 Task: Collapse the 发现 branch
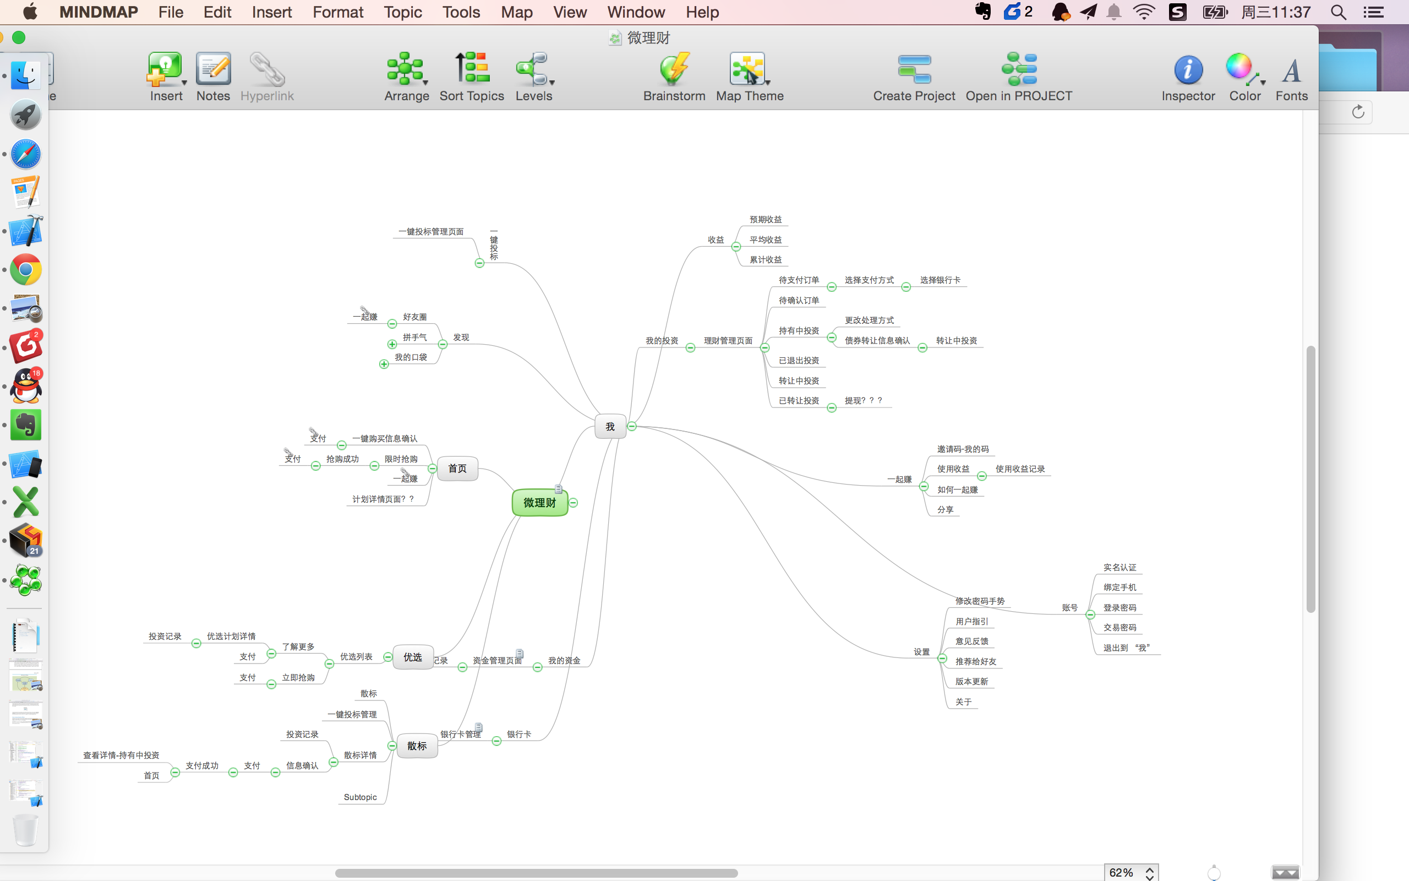(443, 344)
